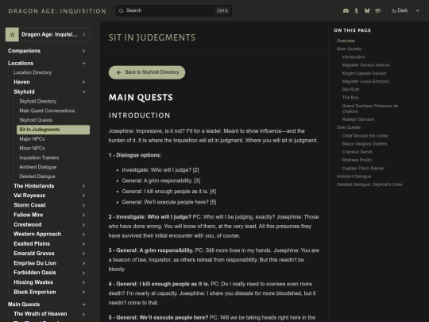The width and height of the screenshot is (429, 322).
Task: Jump to Ser Ruth section
Action: click(x=350, y=89)
